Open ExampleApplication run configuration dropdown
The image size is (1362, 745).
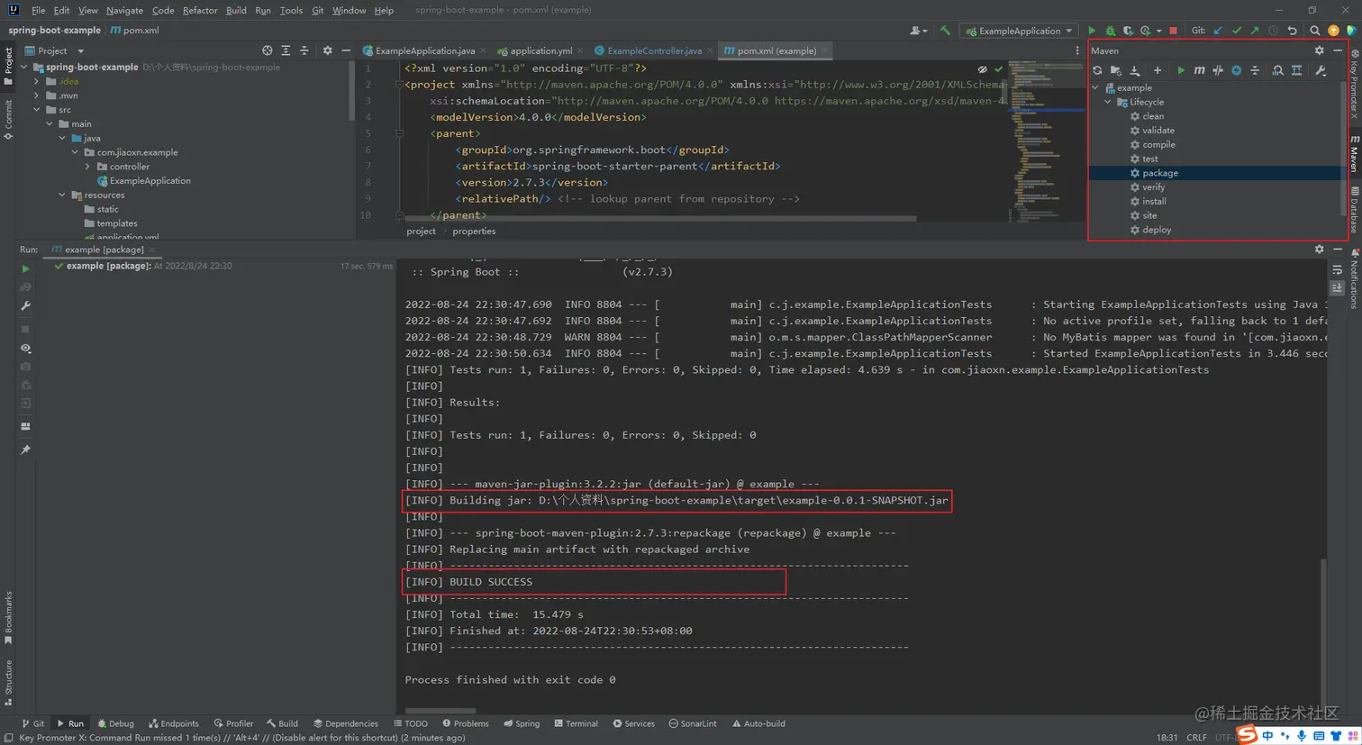[1020, 31]
